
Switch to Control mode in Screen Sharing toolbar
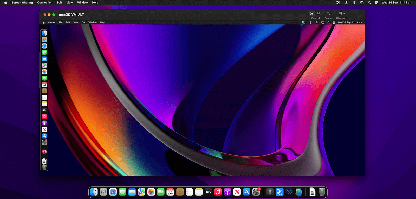click(312, 14)
